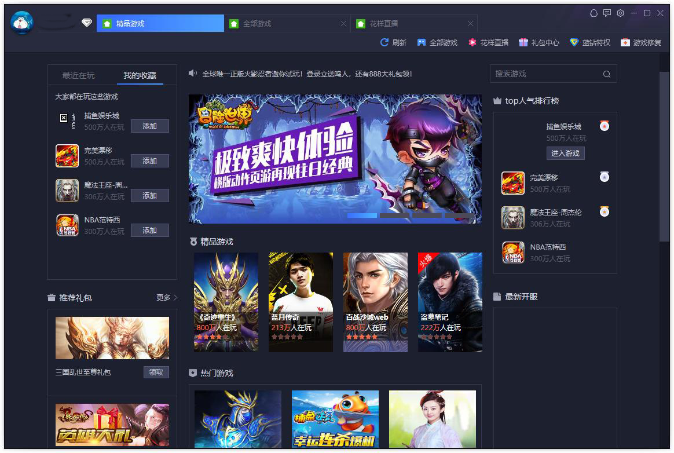
Task: Add 捕鱼娱乐城 to favorites
Action: click(x=149, y=126)
